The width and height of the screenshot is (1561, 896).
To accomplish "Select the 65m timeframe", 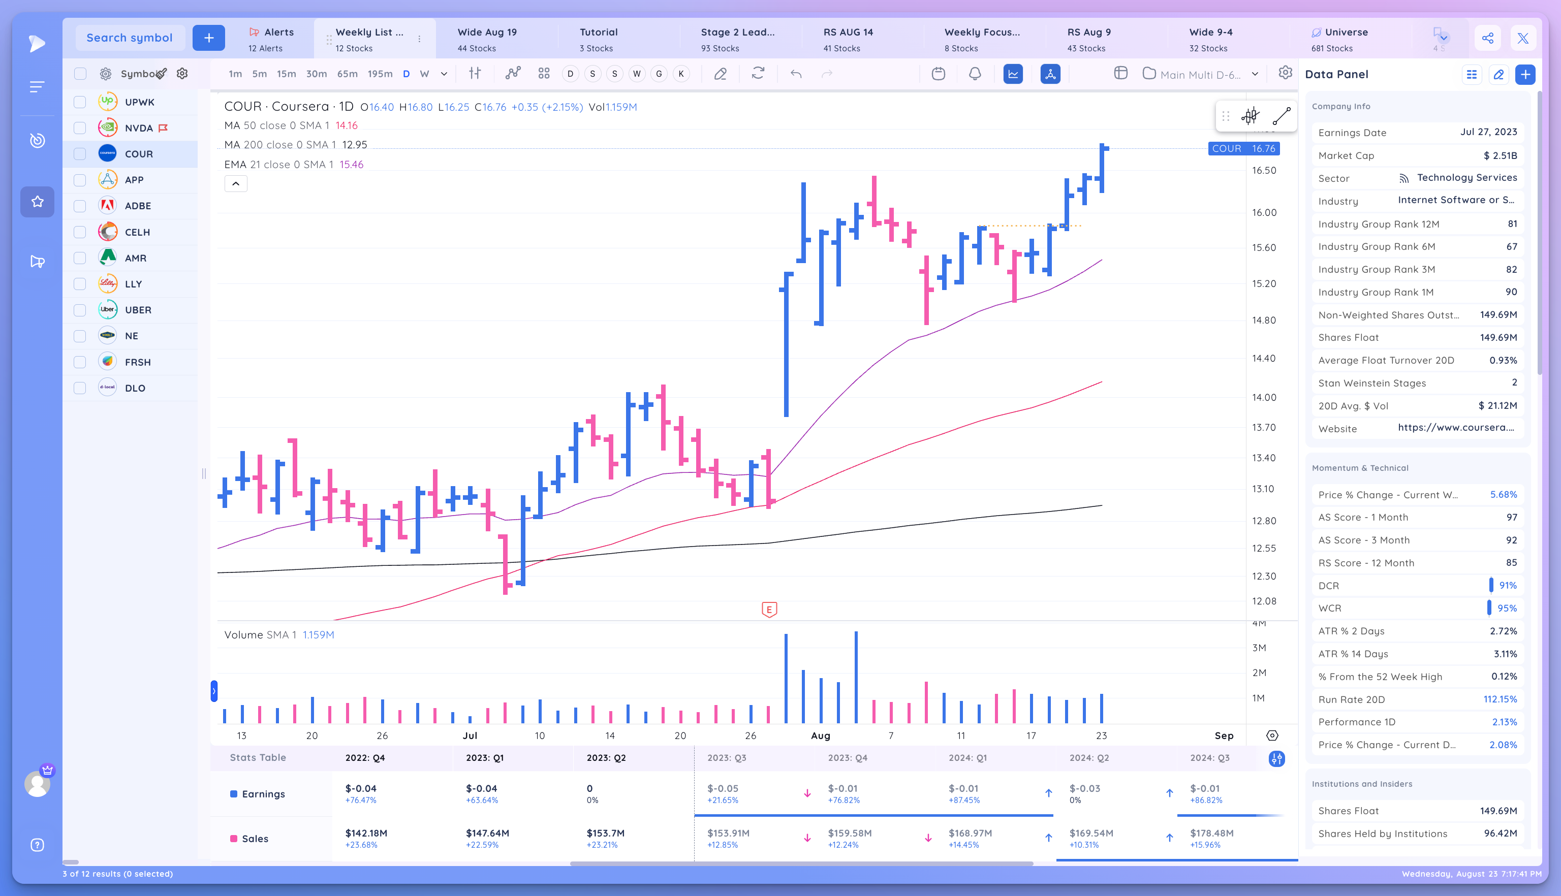I will tap(347, 74).
